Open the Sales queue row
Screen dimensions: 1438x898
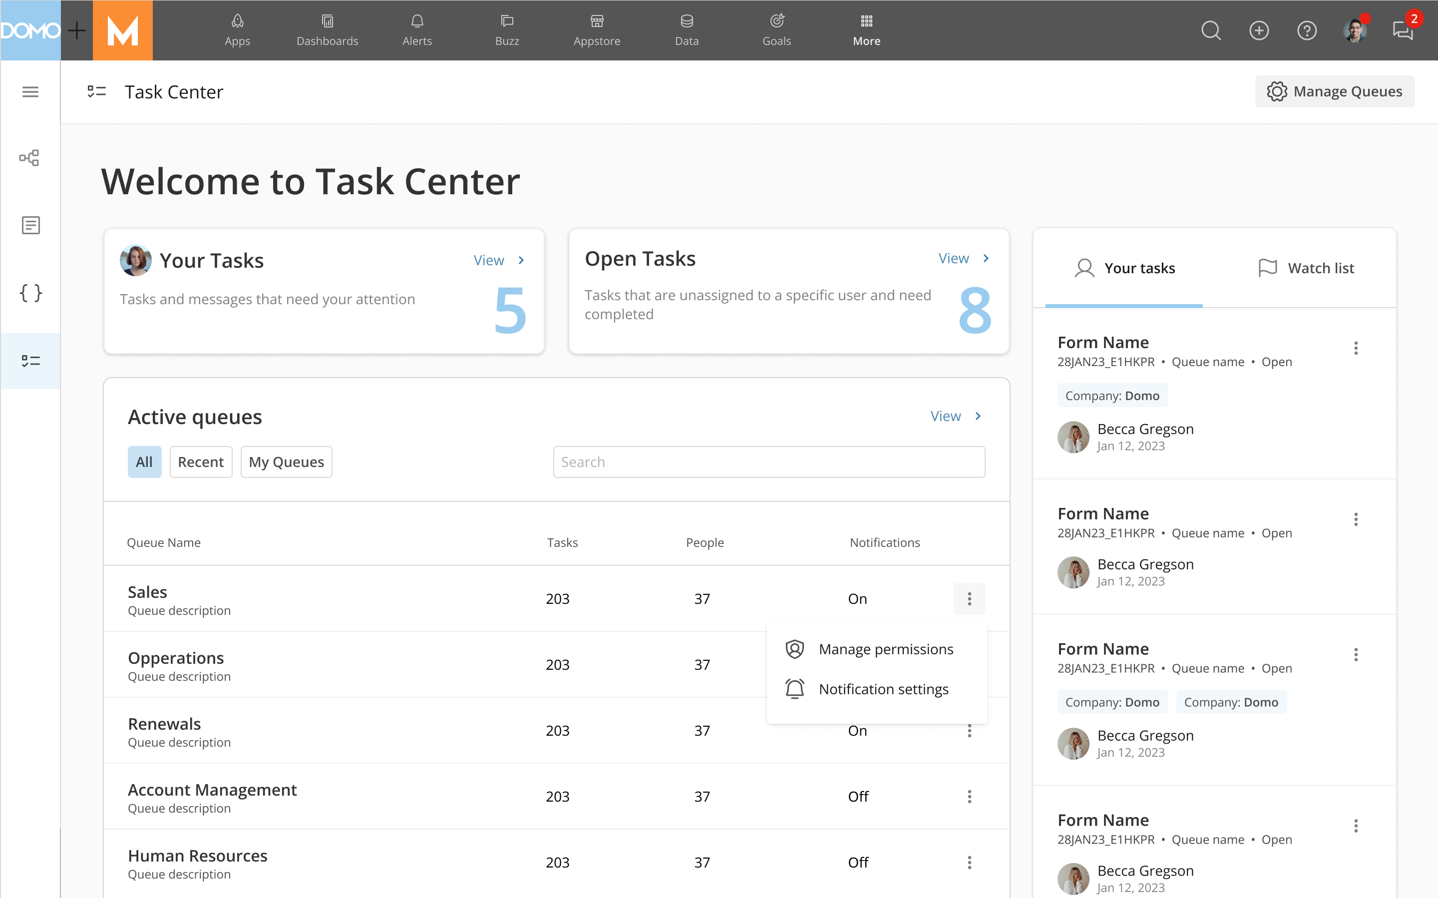(556, 599)
